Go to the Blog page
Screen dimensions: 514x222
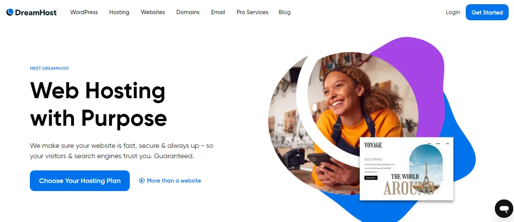pyautogui.click(x=285, y=12)
